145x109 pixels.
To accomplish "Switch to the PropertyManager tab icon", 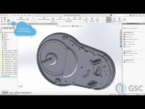I will click(x=5, y=28).
